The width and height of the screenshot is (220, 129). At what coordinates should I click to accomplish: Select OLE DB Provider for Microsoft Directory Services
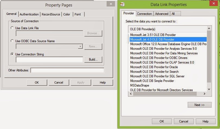coord(168,90)
